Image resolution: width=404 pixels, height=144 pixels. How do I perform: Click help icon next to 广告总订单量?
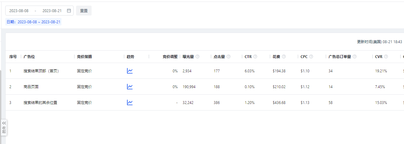[x=355, y=57]
